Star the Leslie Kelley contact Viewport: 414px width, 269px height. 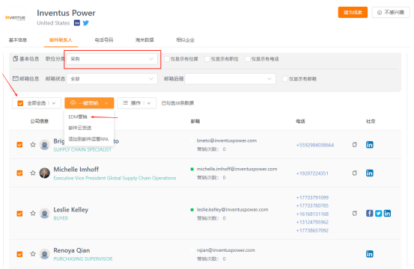pos(33,213)
